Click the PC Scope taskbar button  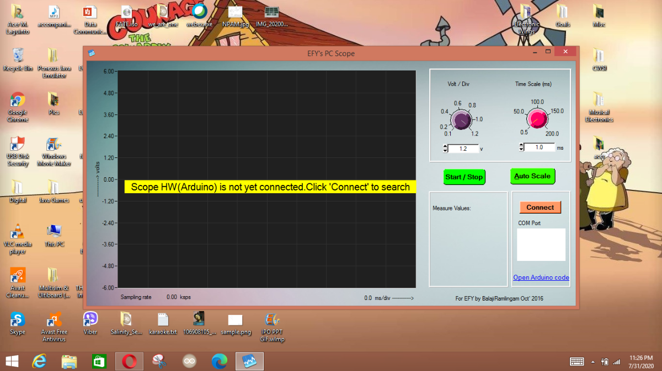(249, 361)
